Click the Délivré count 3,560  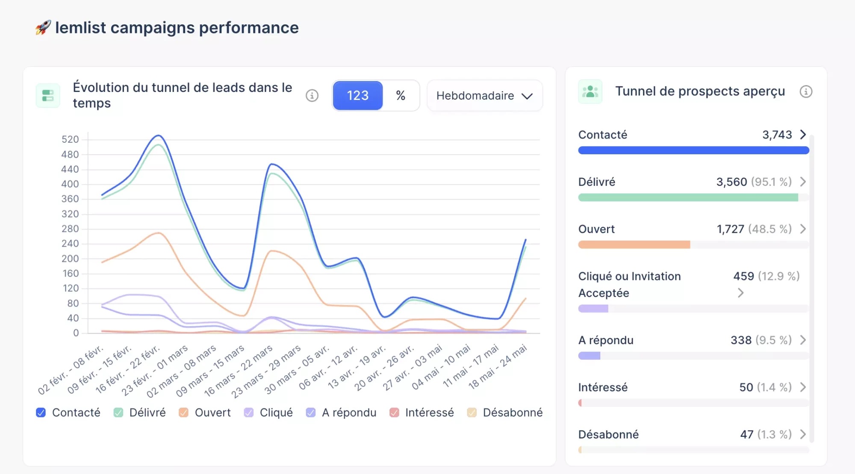[732, 182]
